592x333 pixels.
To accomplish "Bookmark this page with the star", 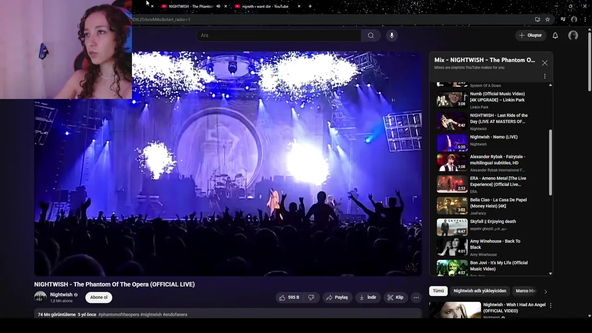I will coord(548,19).
